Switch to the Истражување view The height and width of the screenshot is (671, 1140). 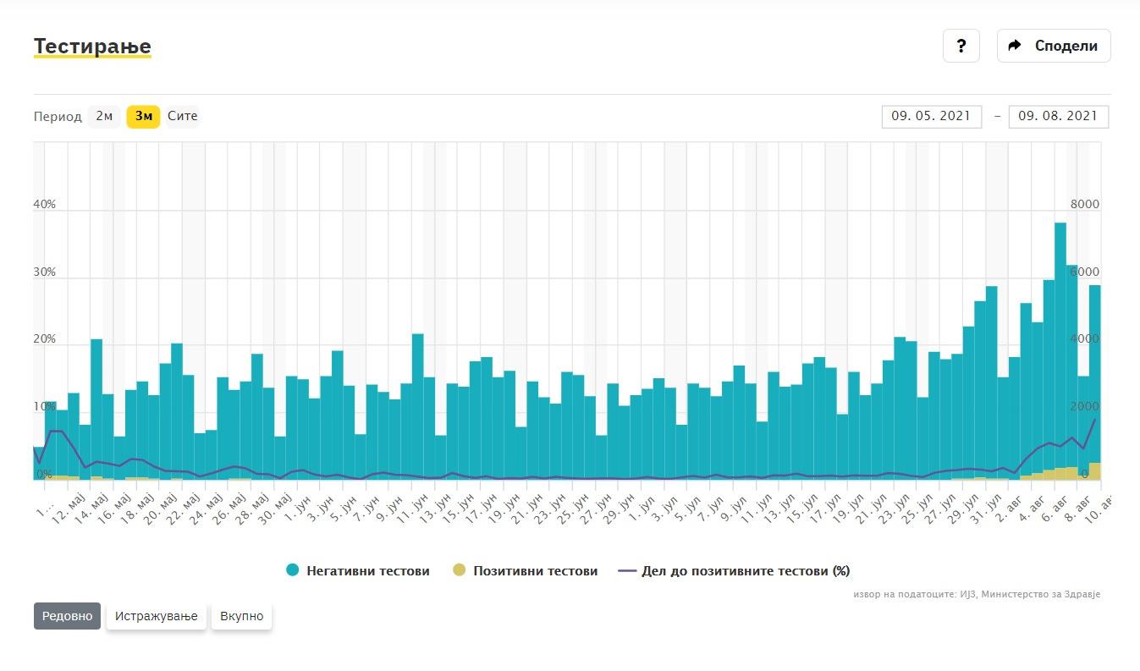coord(156,616)
